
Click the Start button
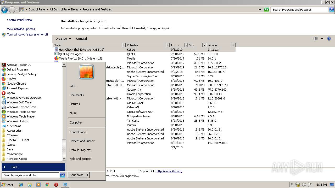pyautogui.click(x=7, y=185)
